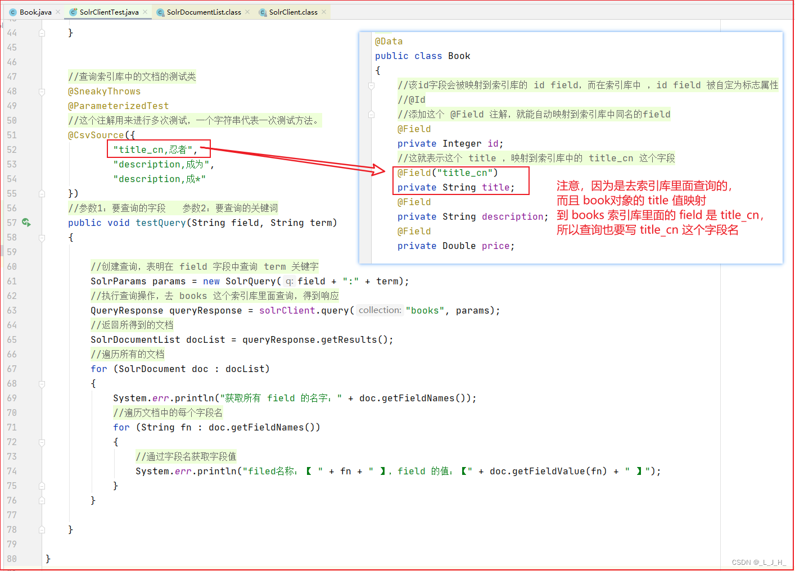Click 'private Integer id;' in Book class

click(450, 143)
